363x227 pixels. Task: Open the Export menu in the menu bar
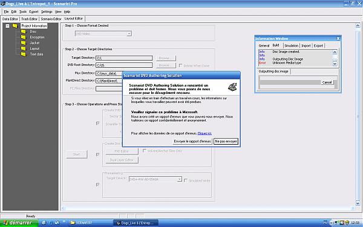[33, 12]
